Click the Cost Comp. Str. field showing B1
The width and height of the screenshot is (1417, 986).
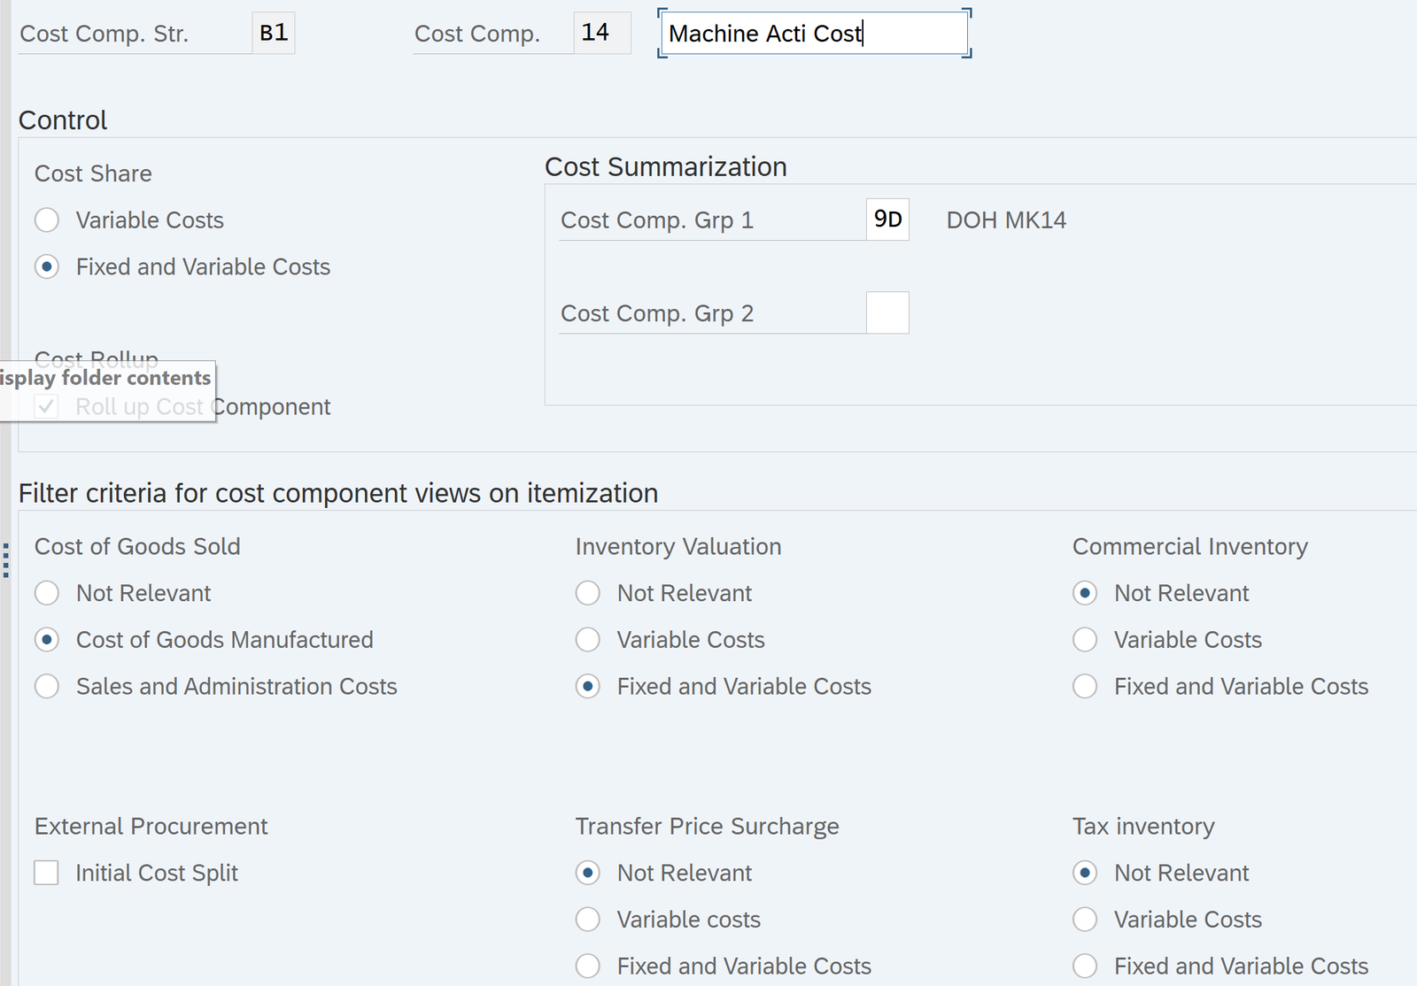pos(273,34)
